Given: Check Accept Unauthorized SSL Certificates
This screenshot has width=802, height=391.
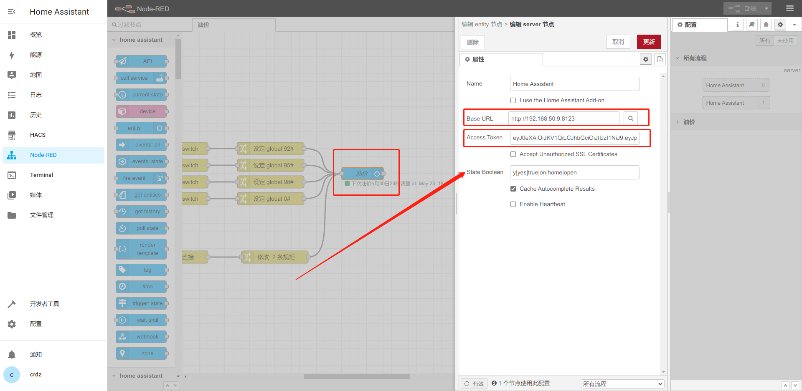Looking at the screenshot, I should tap(513, 154).
